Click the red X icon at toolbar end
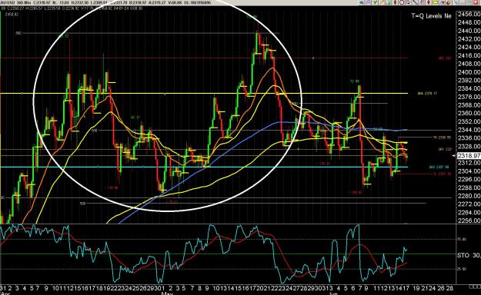 tap(476, 2)
